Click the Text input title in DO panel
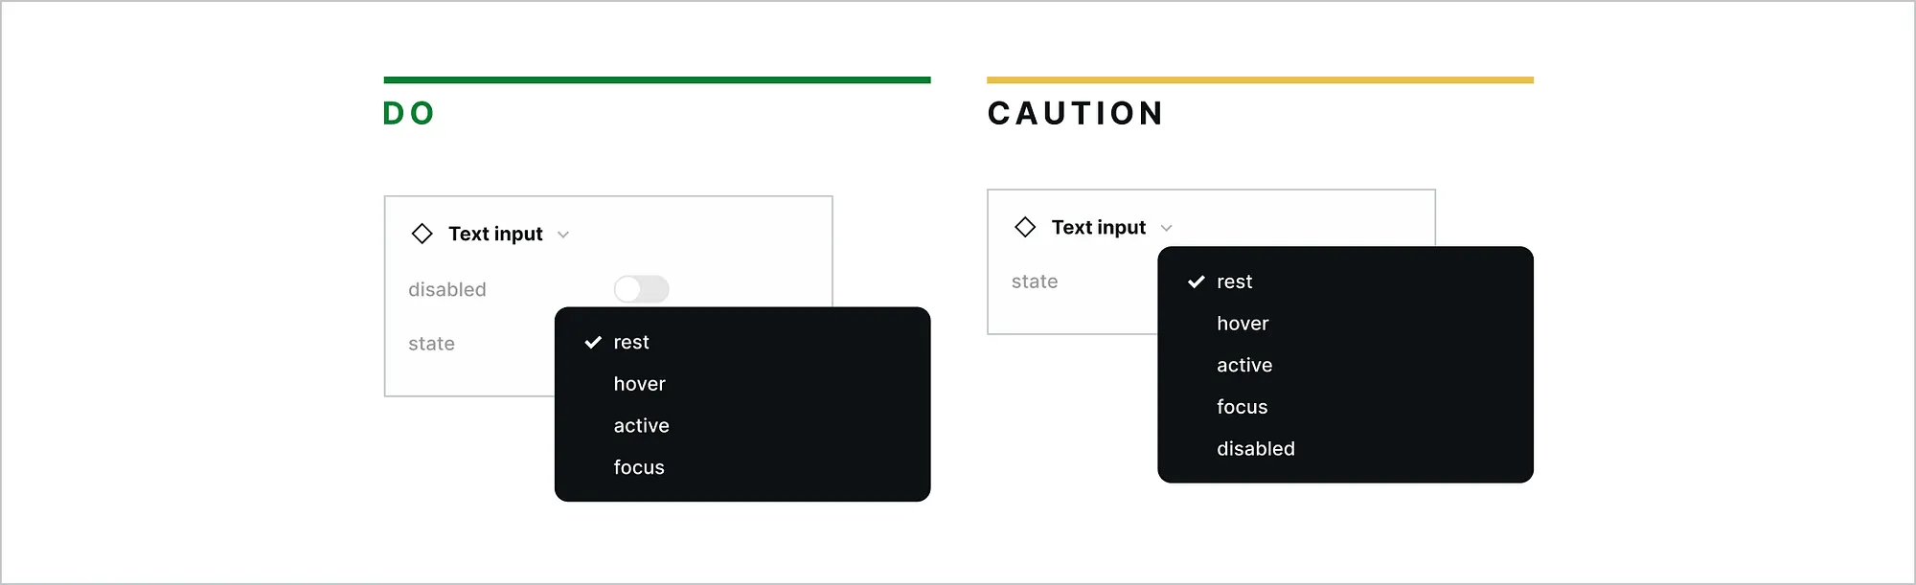This screenshot has width=1916, height=585. tap(495, 234)
